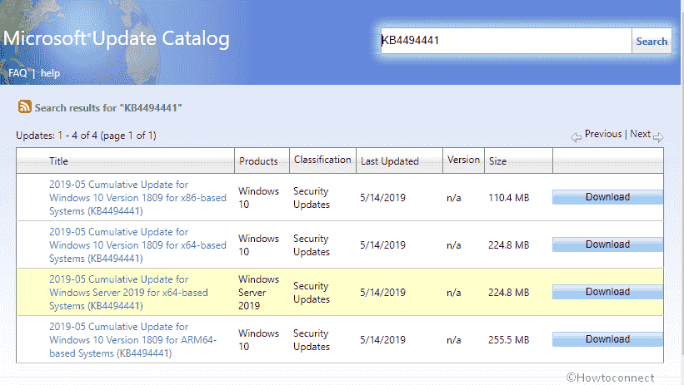Image resolution: width=684 pixels, height=385 pixels.
Task: Sort results by Title column
Action: [x=58, y=161]
